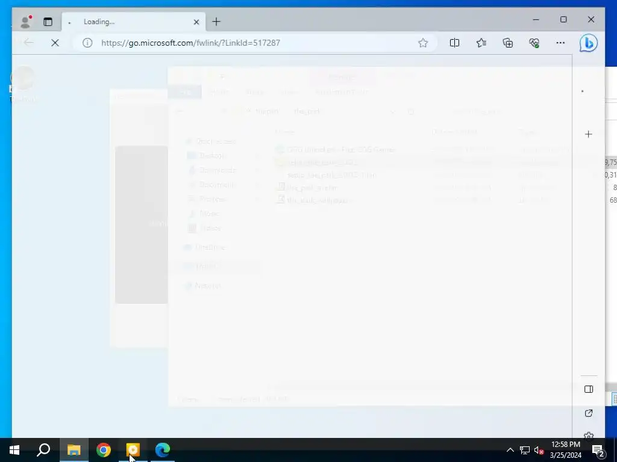
Task: Open the notification center with 2 notifications
Action: coord(598,450)
